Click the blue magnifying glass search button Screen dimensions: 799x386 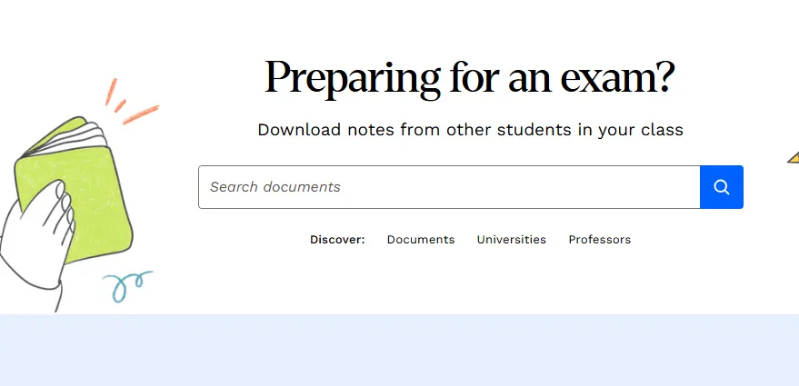722,187
